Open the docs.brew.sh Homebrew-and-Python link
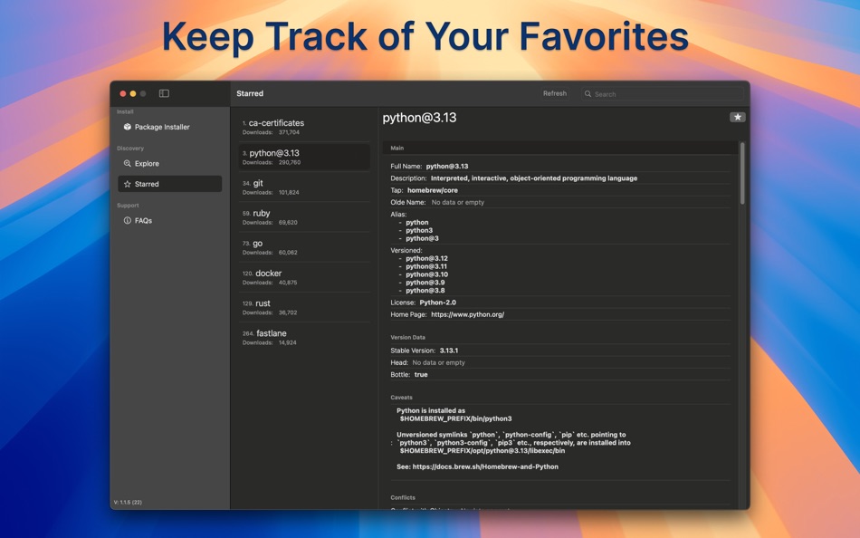The height and width of the screenshot is (538, 860). [485, 466]
